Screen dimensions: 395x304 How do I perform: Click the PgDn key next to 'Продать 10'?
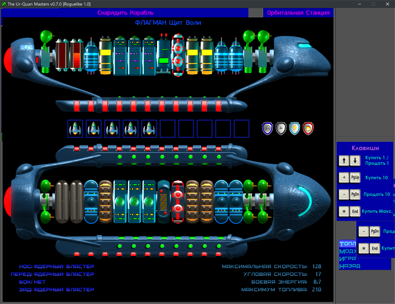point(355,194)
